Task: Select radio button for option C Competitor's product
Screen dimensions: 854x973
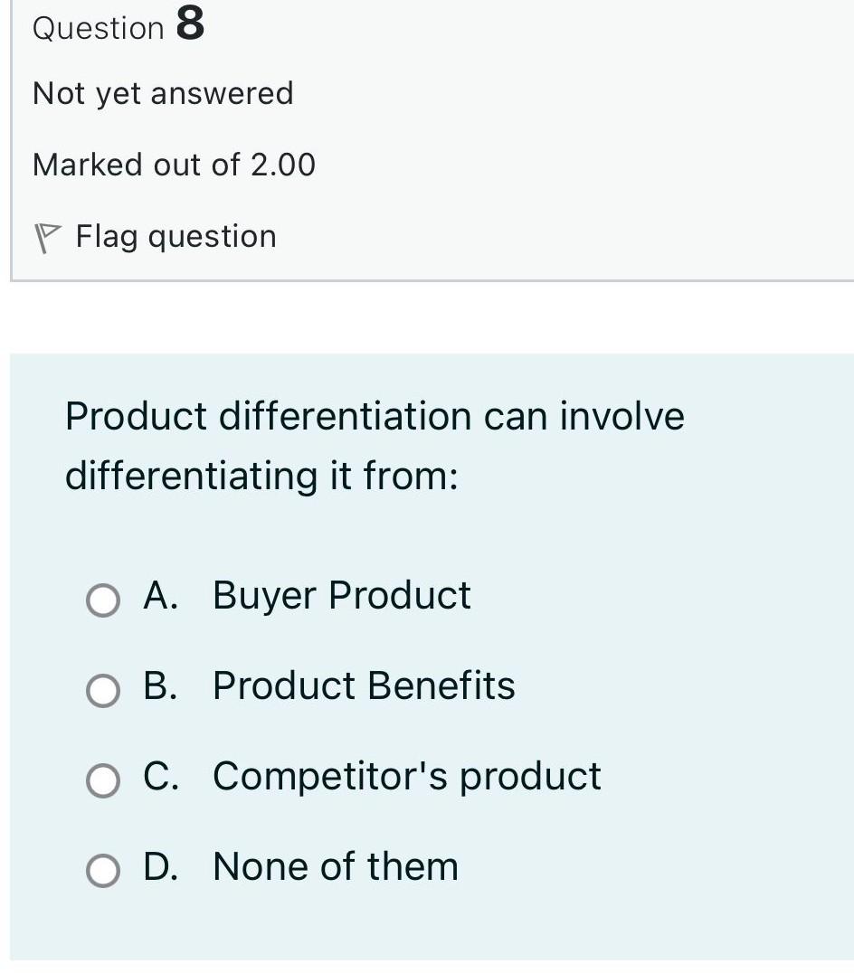Action: tap(102, 780)
